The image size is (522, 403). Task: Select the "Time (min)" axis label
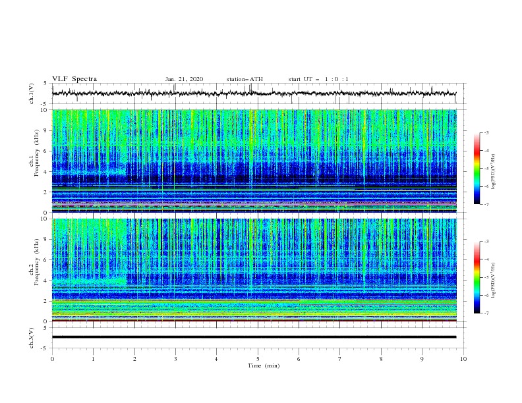264,365
